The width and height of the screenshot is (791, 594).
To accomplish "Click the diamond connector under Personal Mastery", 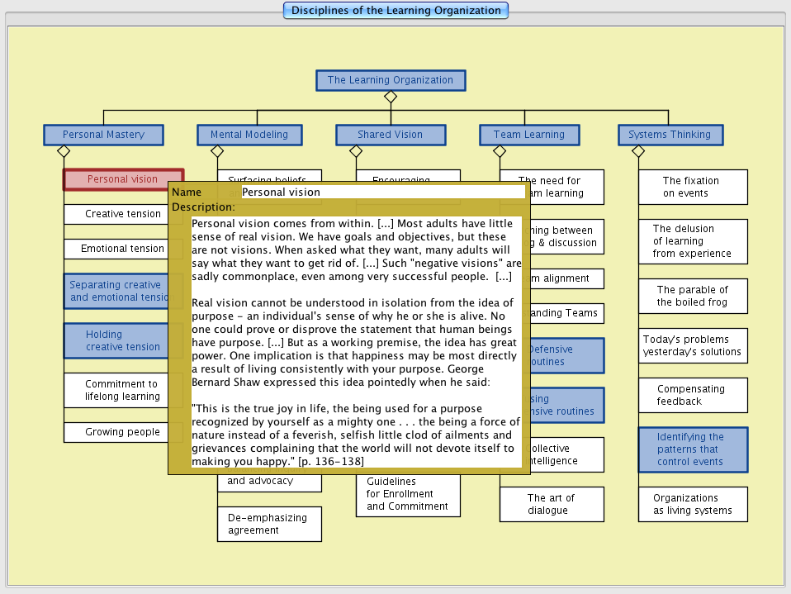I will (x=63, y=151).
